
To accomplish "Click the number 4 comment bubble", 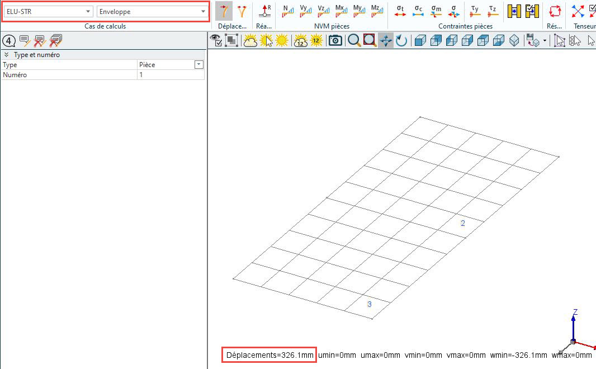I will click(x=9, y=40).
